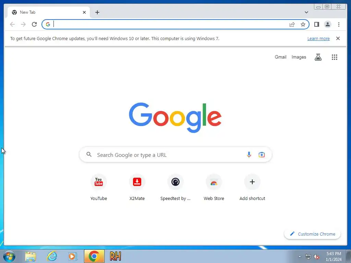This screenshot has height=263, width=351.
Task: Expand the tab search dropdown arrow
Action: (x=306, y=12)
